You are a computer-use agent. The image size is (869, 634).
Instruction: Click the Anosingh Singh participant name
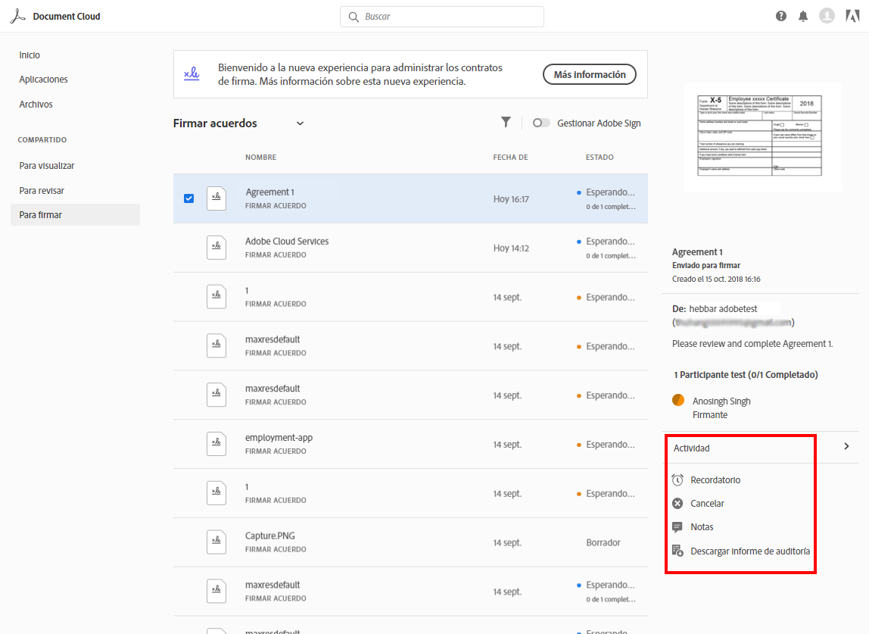point(721,401)
